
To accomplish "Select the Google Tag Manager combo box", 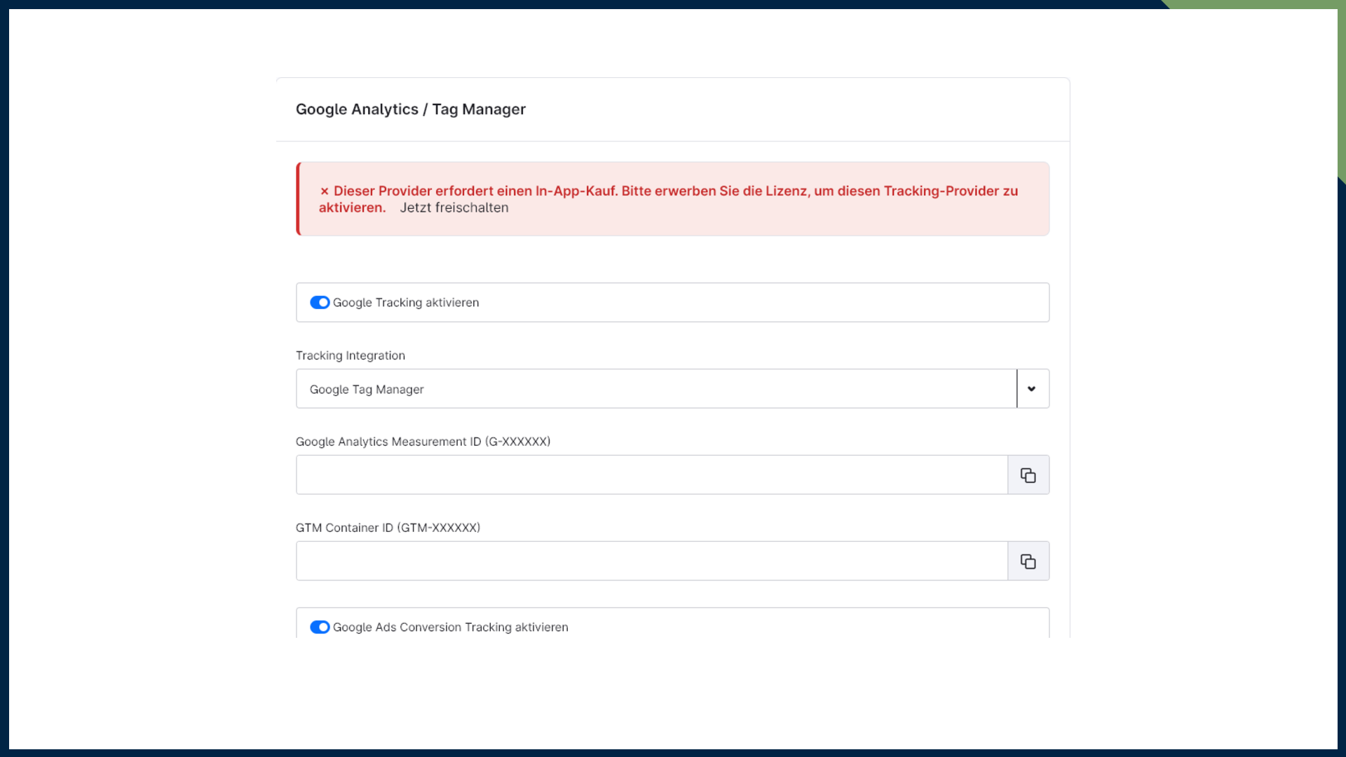I will pyautogui.click(x=655, y=389).
